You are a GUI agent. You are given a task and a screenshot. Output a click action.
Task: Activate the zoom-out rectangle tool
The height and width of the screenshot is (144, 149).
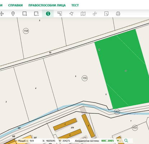pyautogui.click(x=36, y=14)
